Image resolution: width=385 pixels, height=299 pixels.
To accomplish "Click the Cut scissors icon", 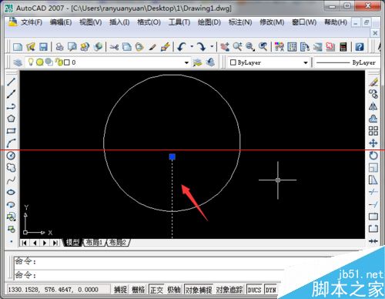I will coord(114,47).
